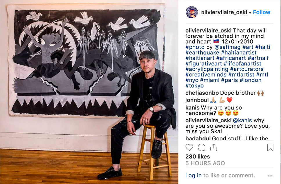Open the three-dots more options menu

click(x=270, y=176)
